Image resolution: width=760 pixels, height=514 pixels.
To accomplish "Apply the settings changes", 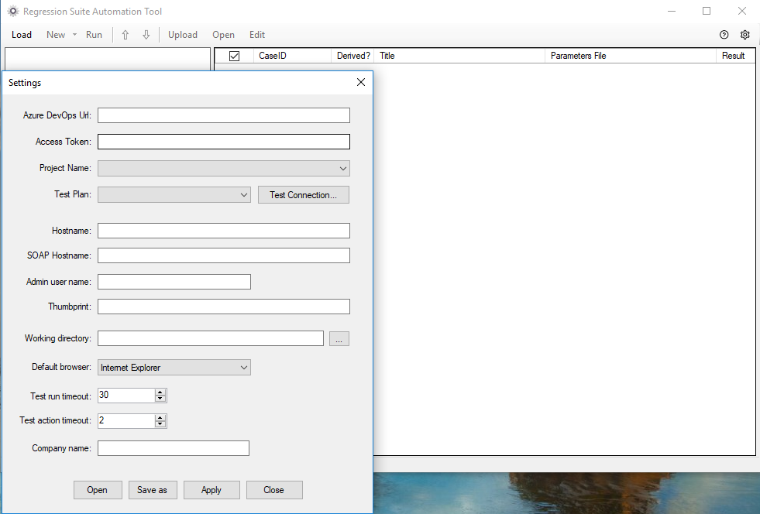I will 211,489.
